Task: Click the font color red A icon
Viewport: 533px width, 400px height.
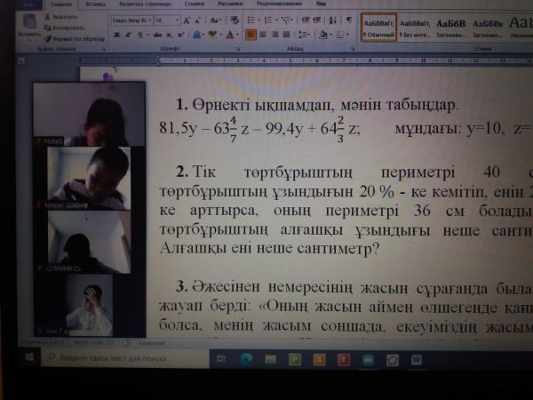Action: tap(229, 35)
